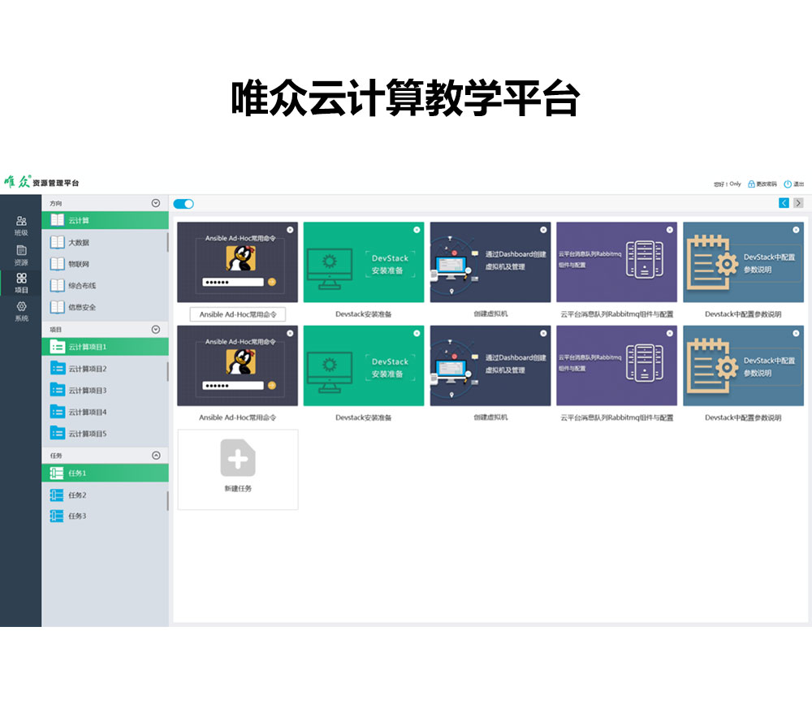This screenshot has width=812, height=709.
Task: Open the 云计算项目3 folder icon
Action: [x=58, y=390]
